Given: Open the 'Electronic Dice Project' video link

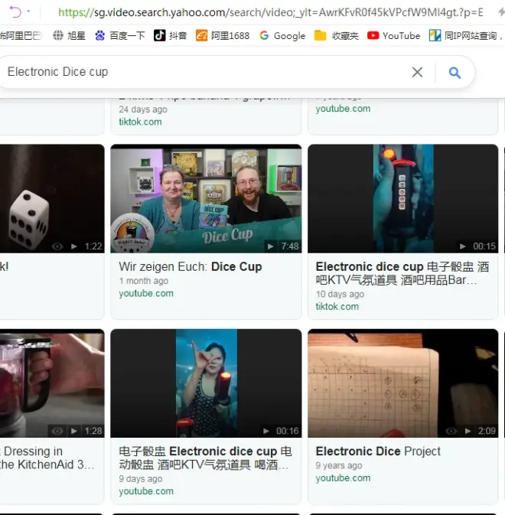Looking at the screenshot, I should pos(378,451).
